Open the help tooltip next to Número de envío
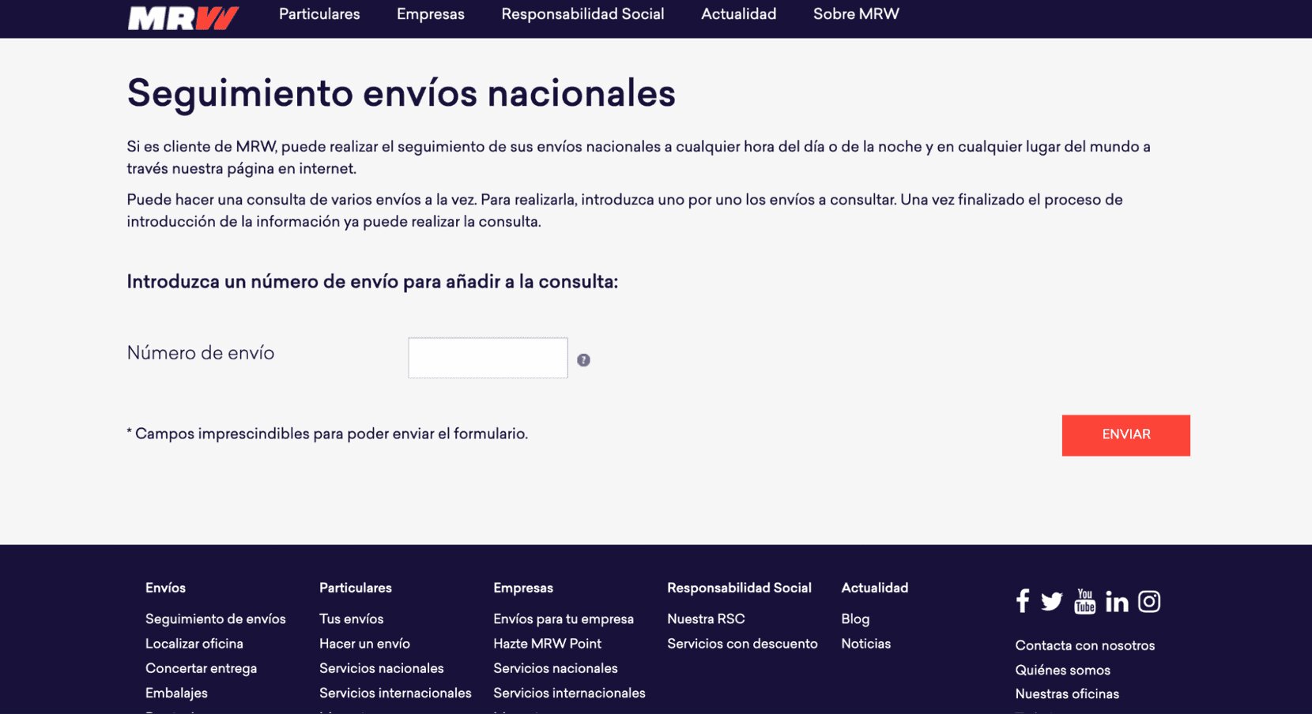 click(583, 360)
